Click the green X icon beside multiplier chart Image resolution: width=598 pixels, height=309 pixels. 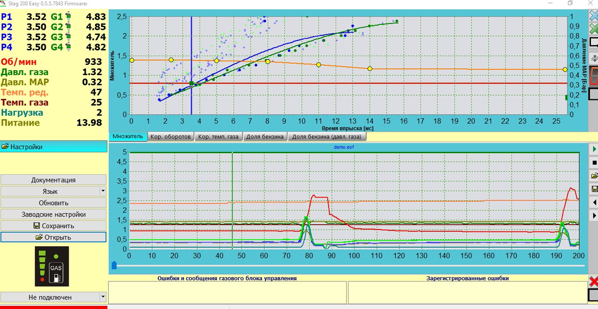pyautogui.click(x=594, y=28)
